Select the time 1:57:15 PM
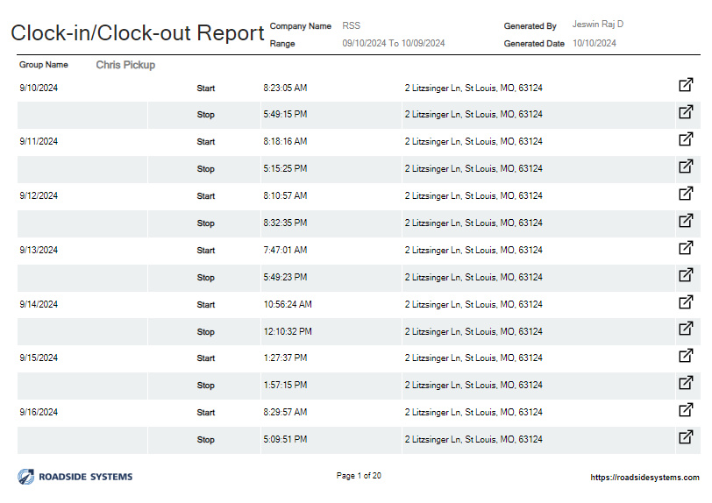 tap(285, 385)
